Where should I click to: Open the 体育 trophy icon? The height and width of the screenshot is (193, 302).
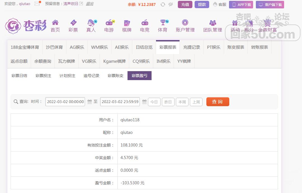tap(162, 23)
